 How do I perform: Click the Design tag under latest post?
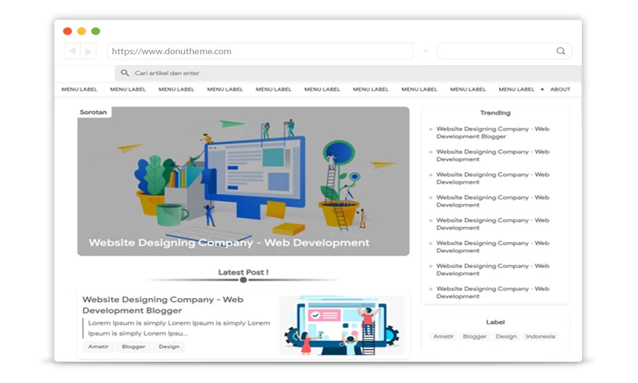pos(169,347)
